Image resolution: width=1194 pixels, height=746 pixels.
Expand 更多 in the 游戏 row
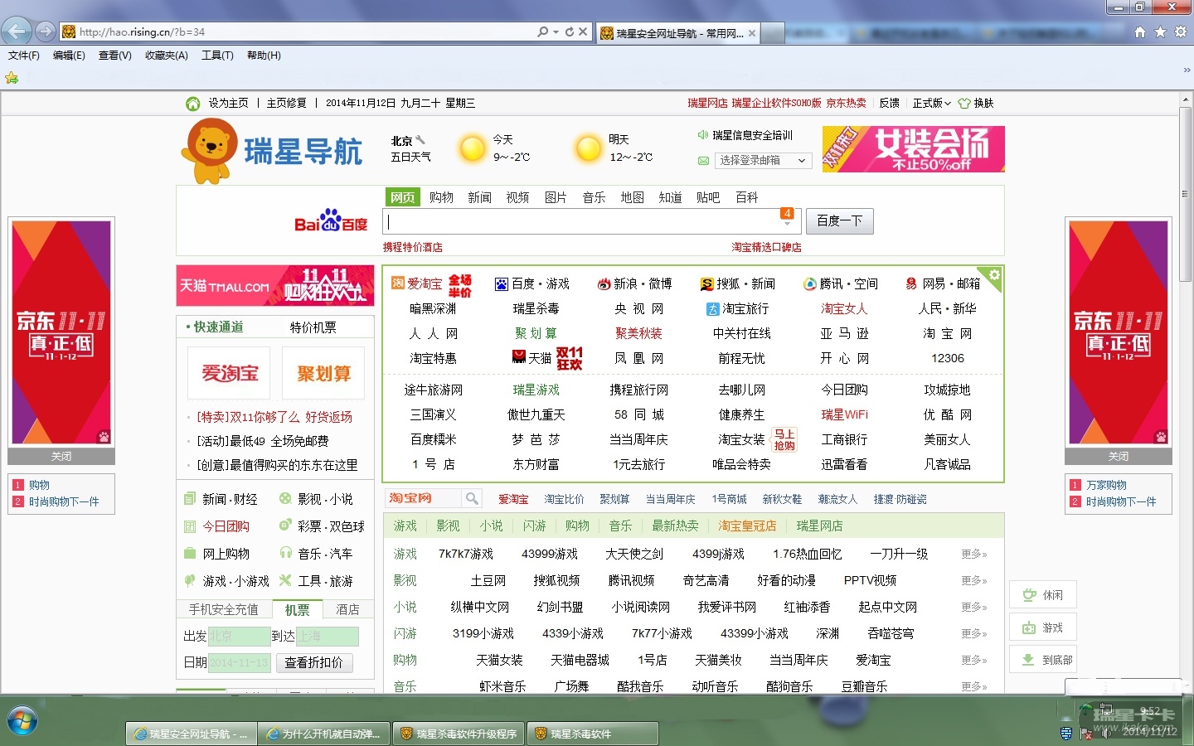click(x=973, y=554)
